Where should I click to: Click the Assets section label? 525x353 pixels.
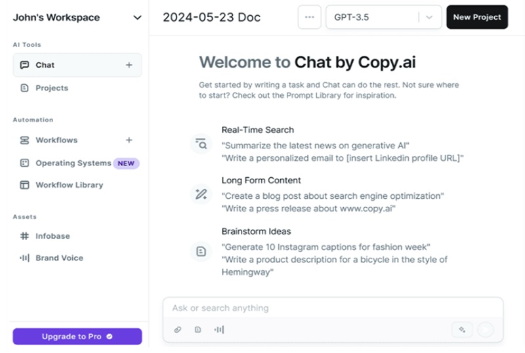pos(24,217)
